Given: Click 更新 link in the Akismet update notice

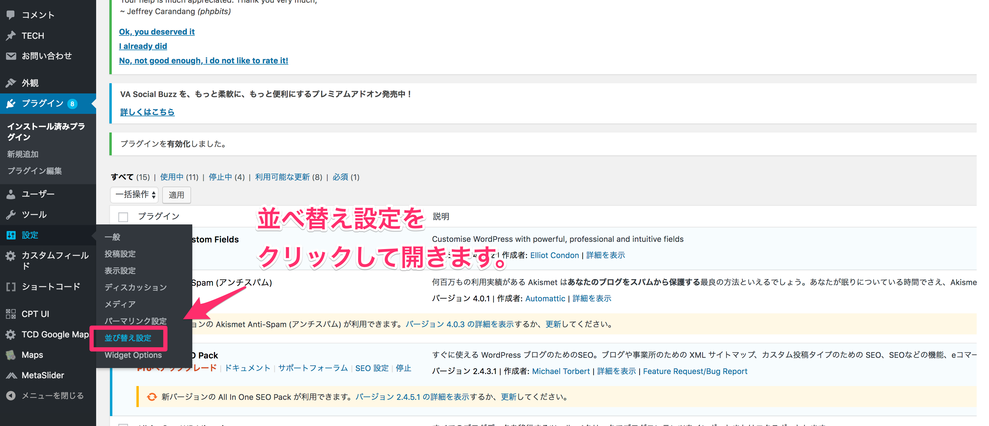Looking at the screenshot, I should pyautogui.click(x=553, y=324).
